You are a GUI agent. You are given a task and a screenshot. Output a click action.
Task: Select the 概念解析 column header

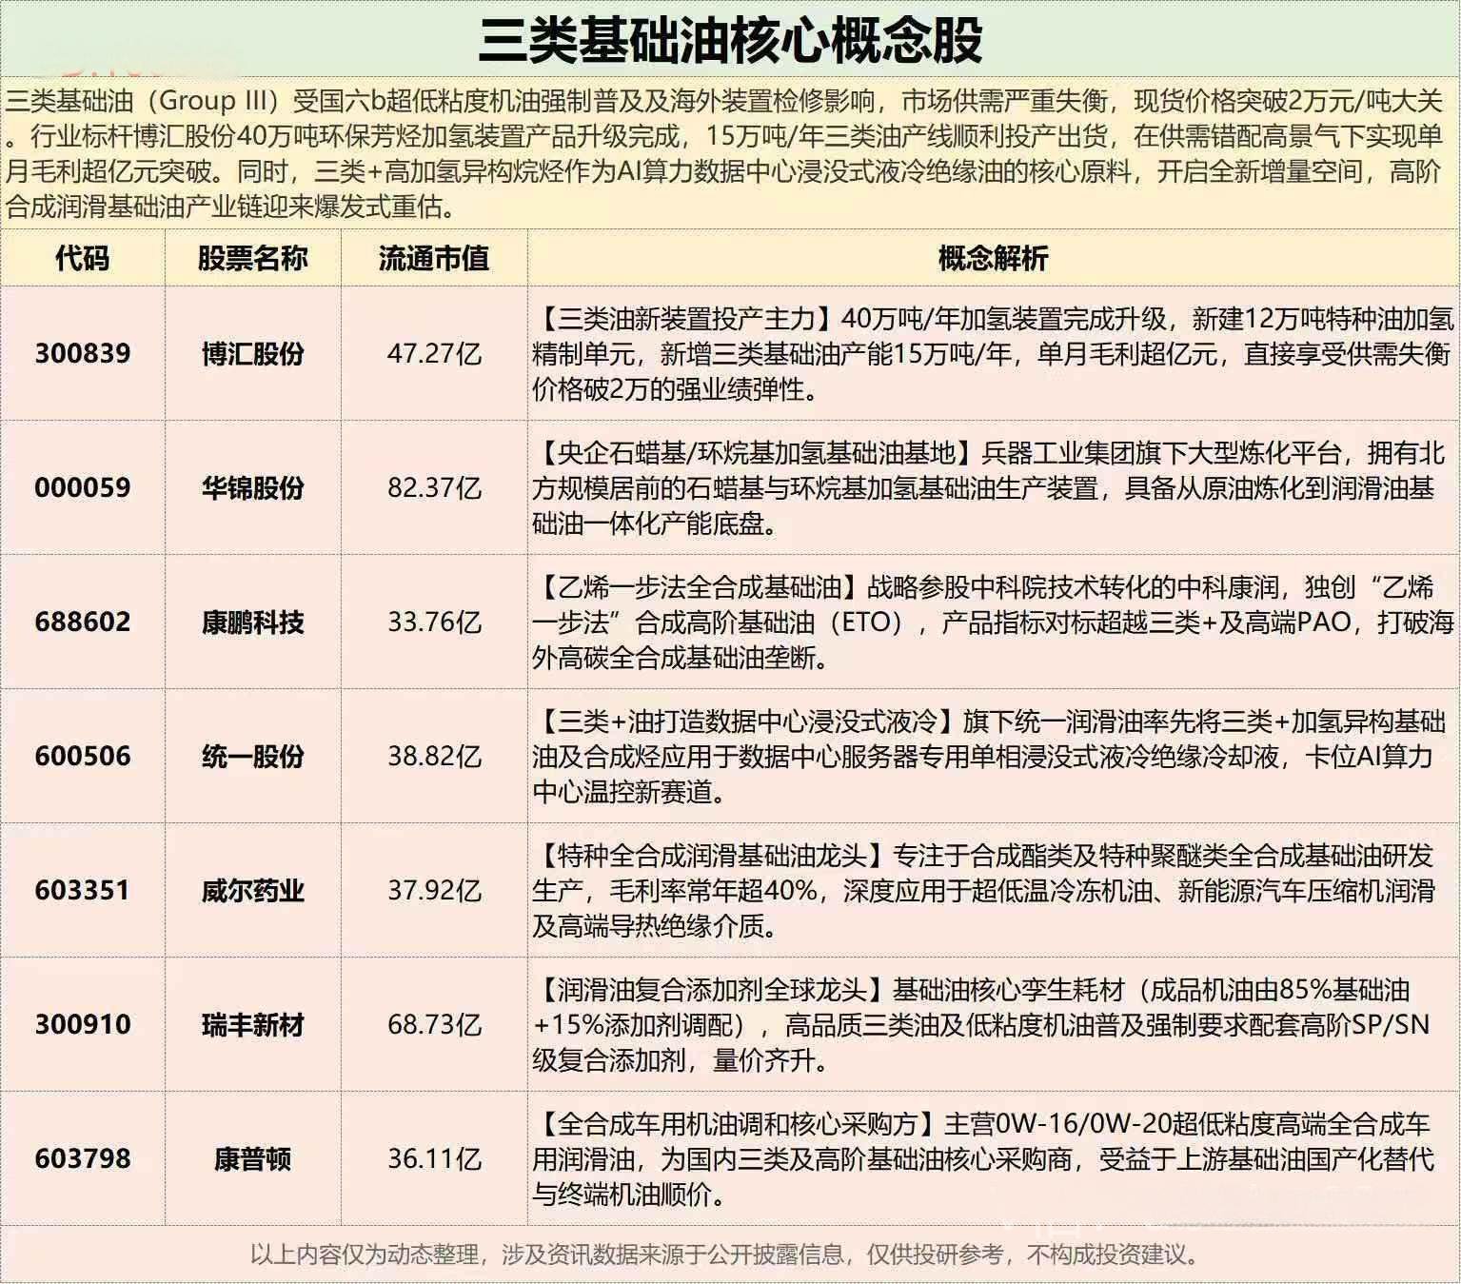(993, 258)
